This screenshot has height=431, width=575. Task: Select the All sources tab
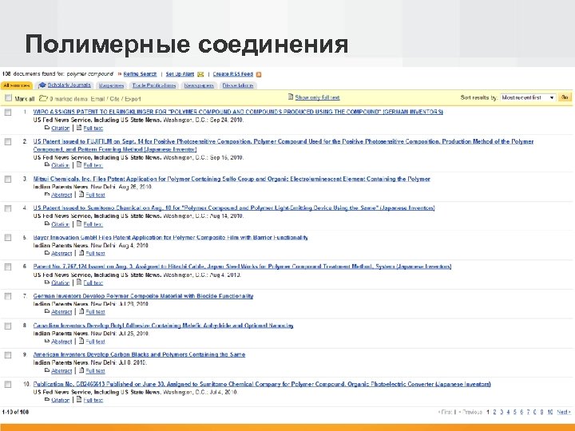17,85
